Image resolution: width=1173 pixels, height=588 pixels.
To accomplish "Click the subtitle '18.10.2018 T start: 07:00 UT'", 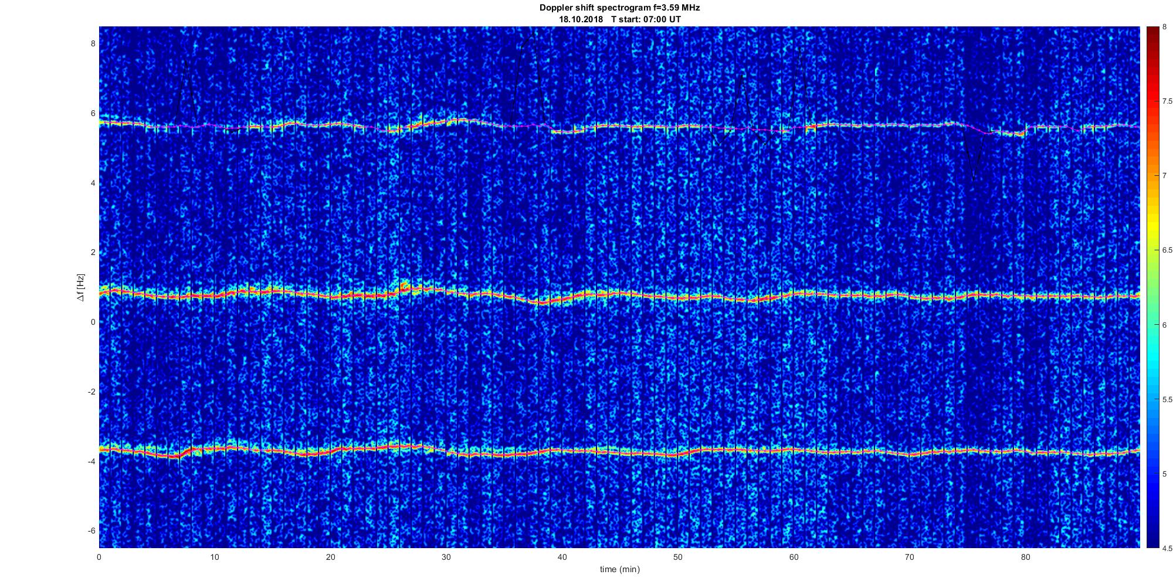I will click(x=619, y=19).
